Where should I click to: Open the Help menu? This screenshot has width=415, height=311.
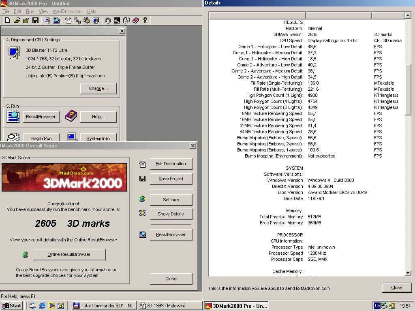92,11
